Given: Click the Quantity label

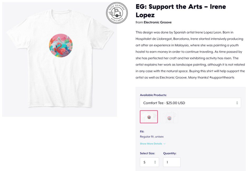Looking at the screenshot, I should pos(170,153).
